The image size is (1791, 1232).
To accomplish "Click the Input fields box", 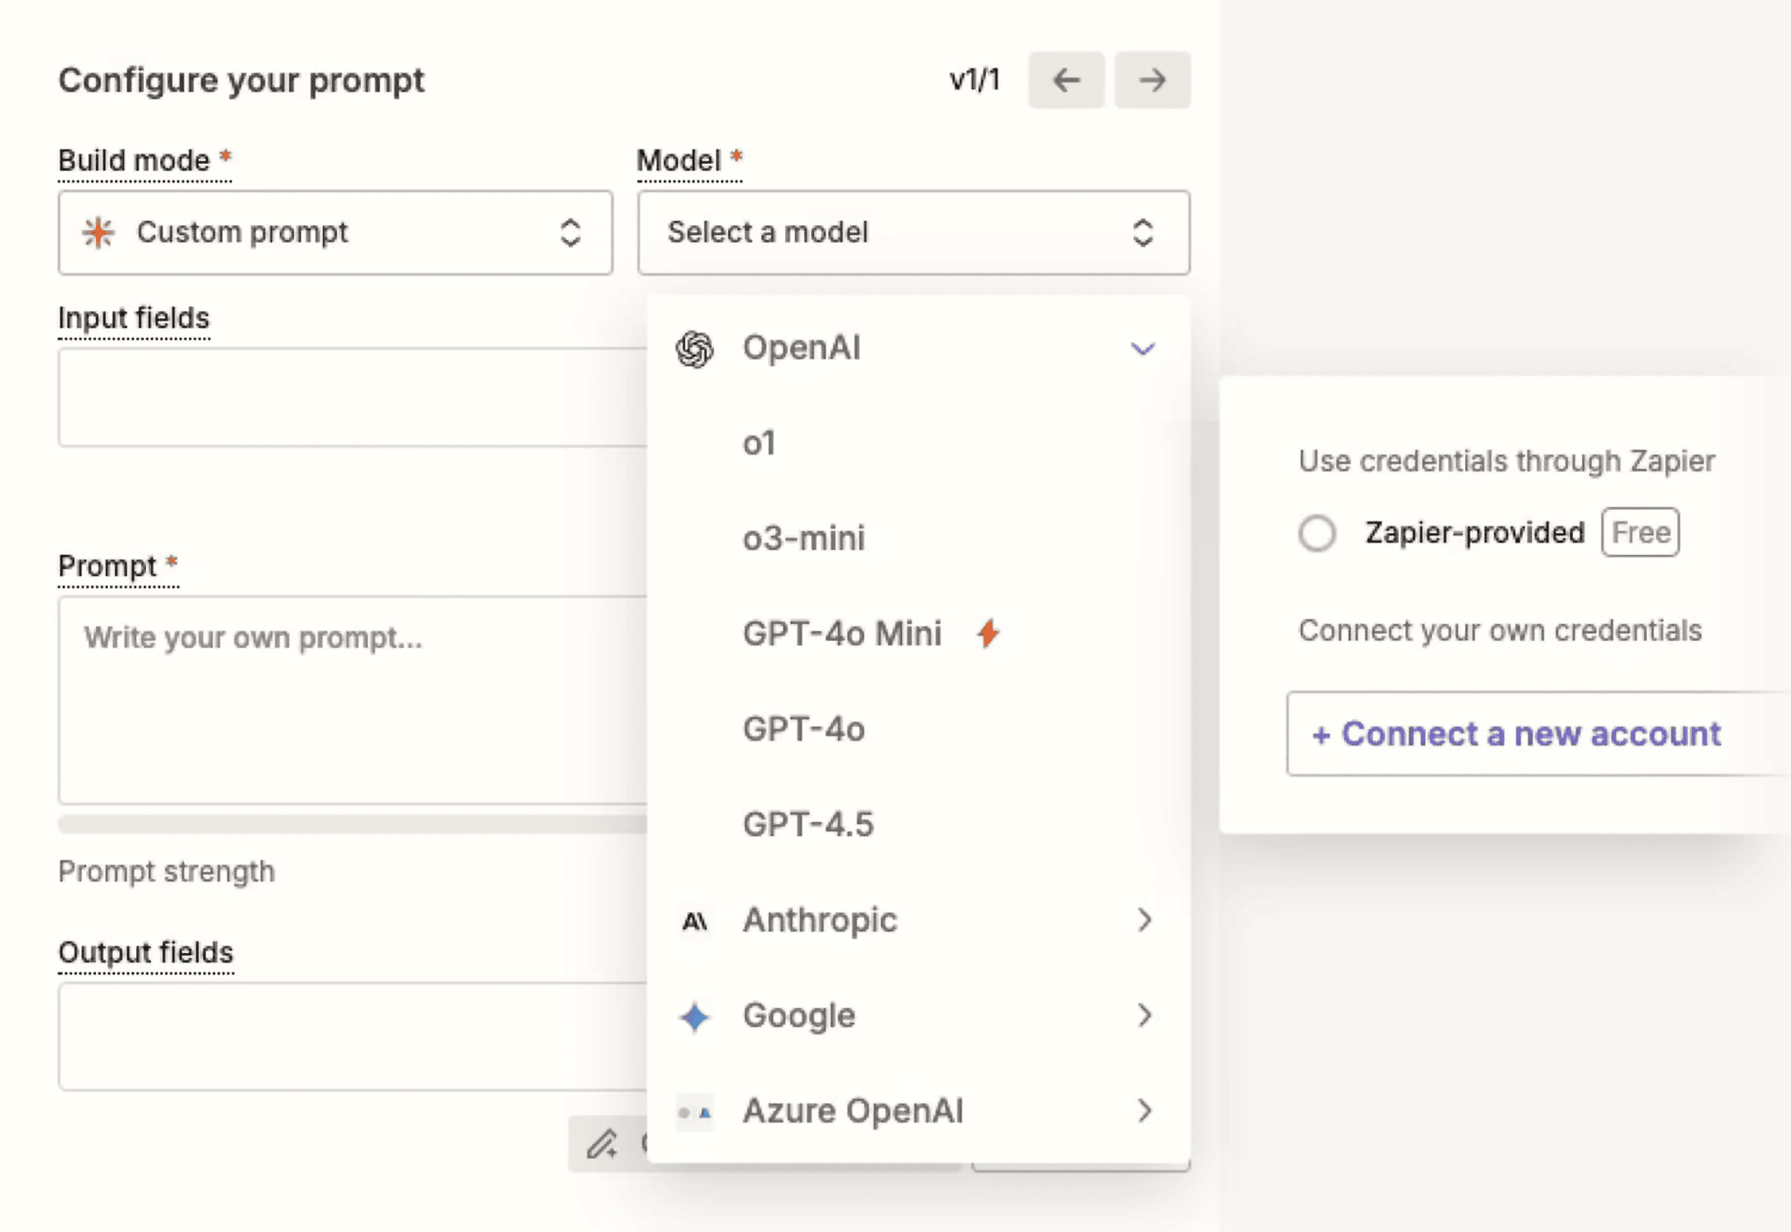I will [x=352, y=397].
